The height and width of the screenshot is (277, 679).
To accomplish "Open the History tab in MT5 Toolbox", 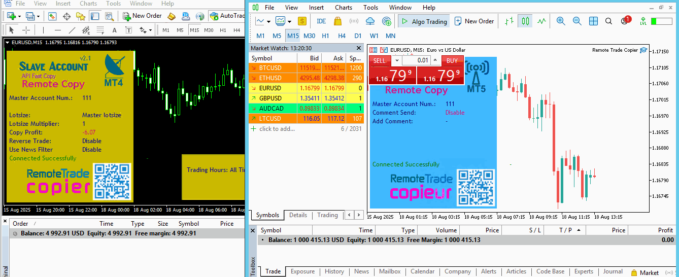I will pyautogui.click(x=334, y=271).
